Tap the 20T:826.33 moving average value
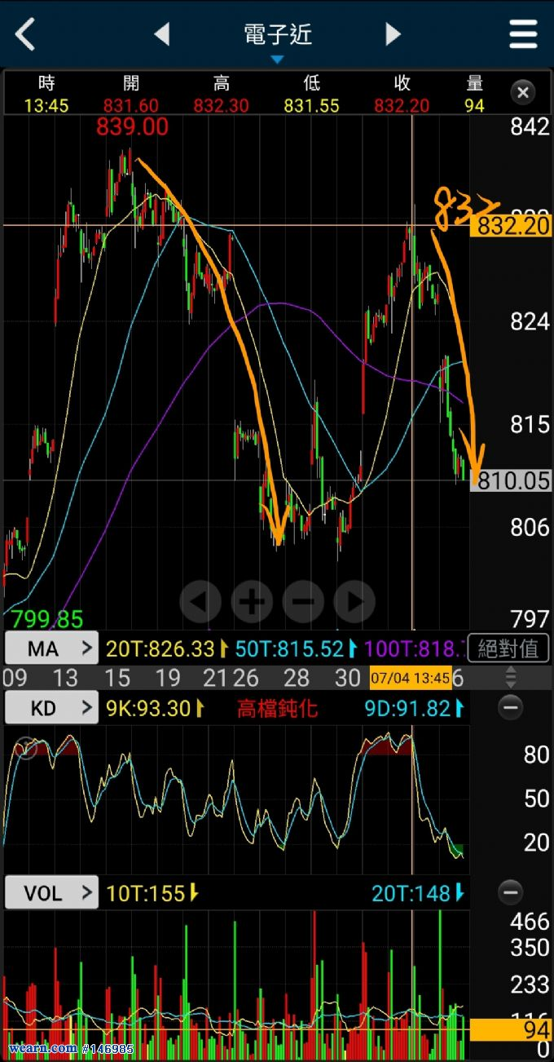554x1062 pixels. [161, 649]
